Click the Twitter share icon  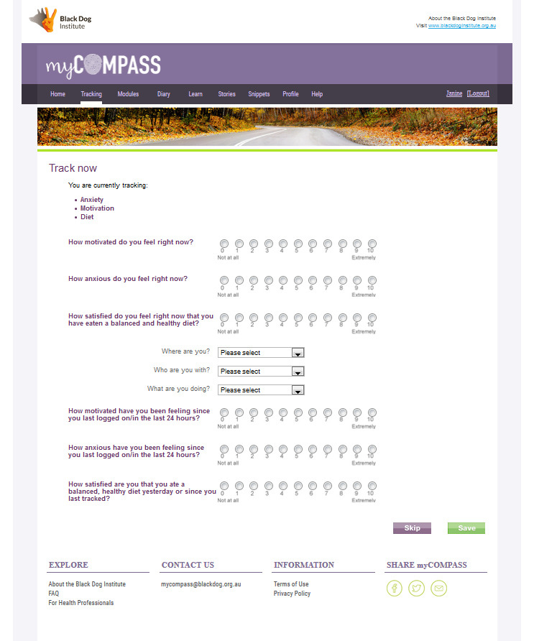(416, 589)
